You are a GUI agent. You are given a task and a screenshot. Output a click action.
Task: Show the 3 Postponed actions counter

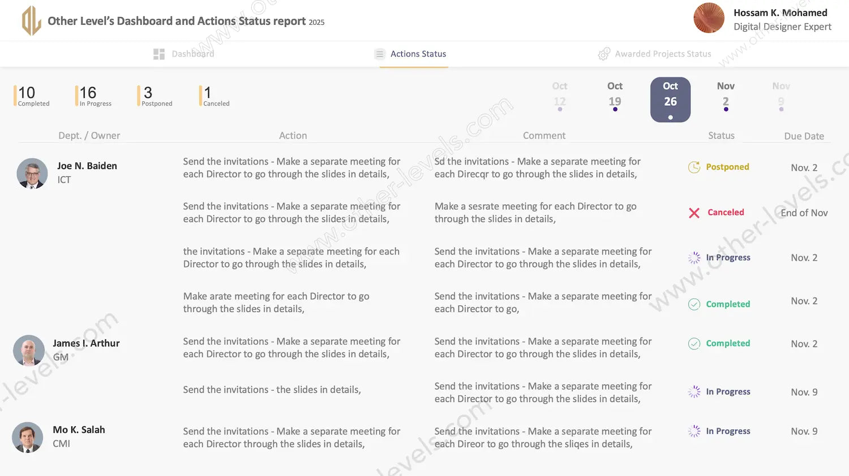pos(156,96)
